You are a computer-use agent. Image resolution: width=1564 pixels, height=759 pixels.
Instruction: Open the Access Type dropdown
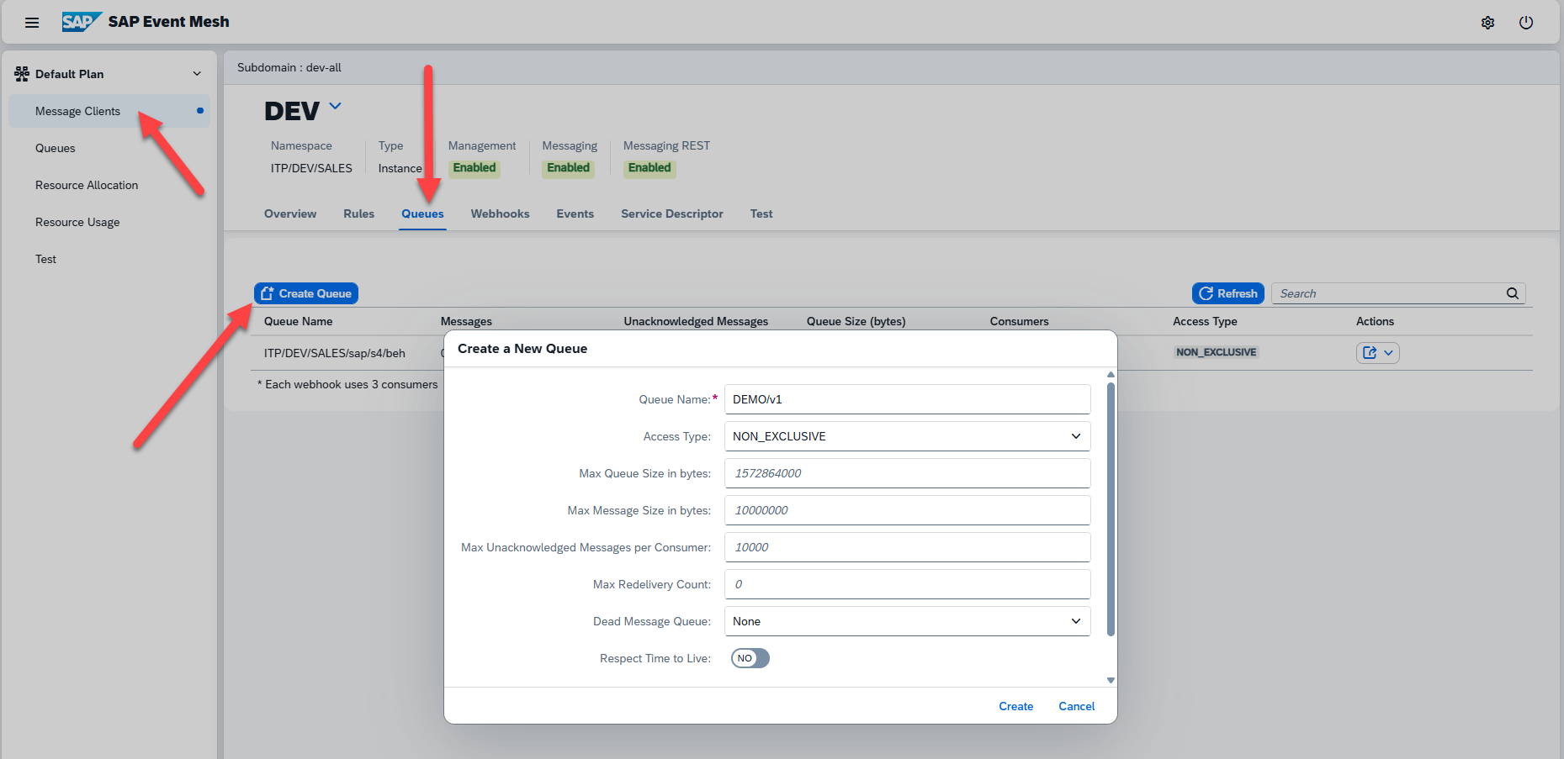click(907, 436)
